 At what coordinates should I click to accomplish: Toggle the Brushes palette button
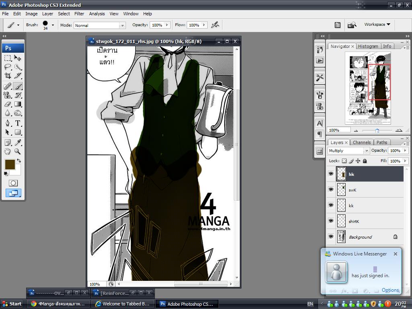(x=338, y=25)
